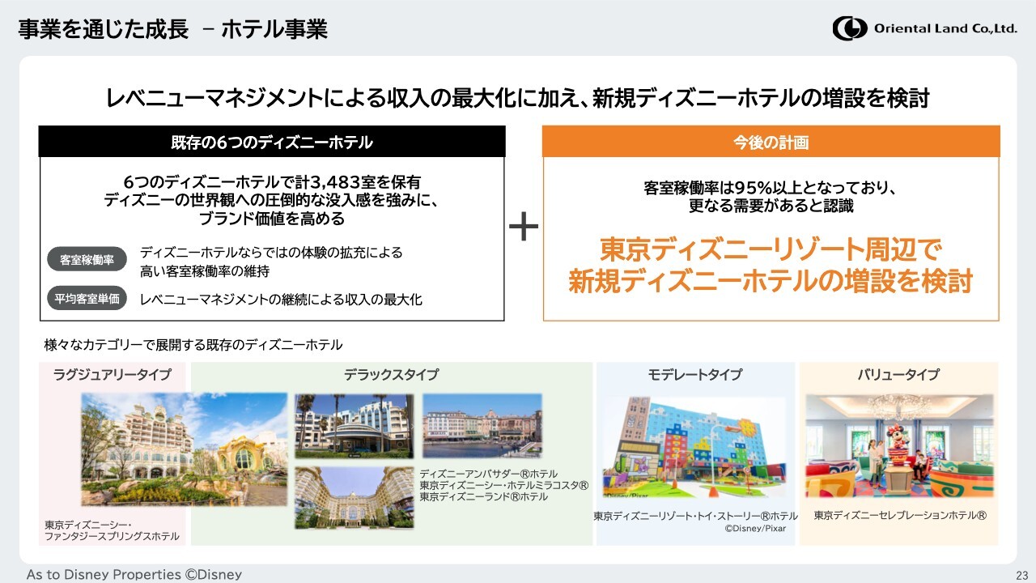Open the Hotel MiraCosta canal photo
Image resolution: width=1036 pixels, height=583 pixels.
pyautogui.click(x=482, y=427)
